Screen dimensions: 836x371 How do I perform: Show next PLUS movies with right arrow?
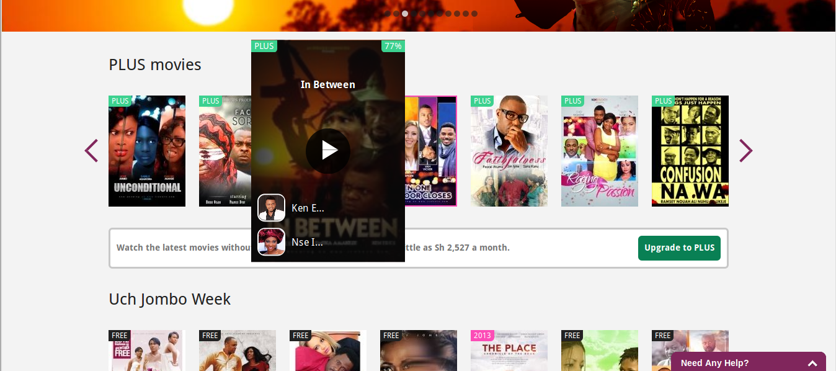(x=745, y=151)
